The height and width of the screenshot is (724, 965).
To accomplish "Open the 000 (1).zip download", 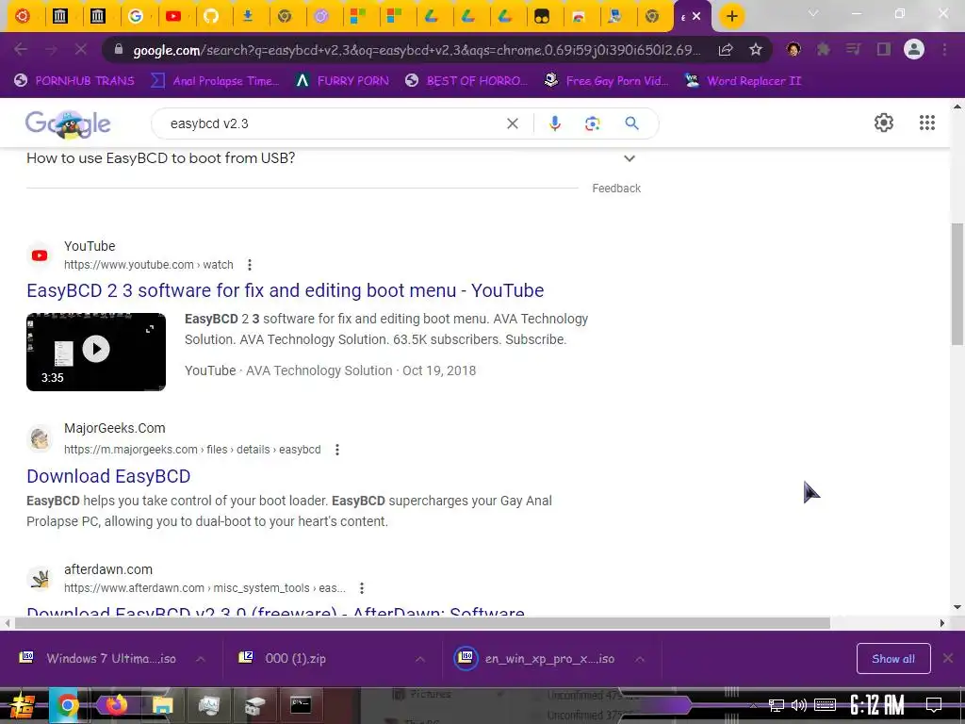I will pyautogui.click(x=283, y=659).
